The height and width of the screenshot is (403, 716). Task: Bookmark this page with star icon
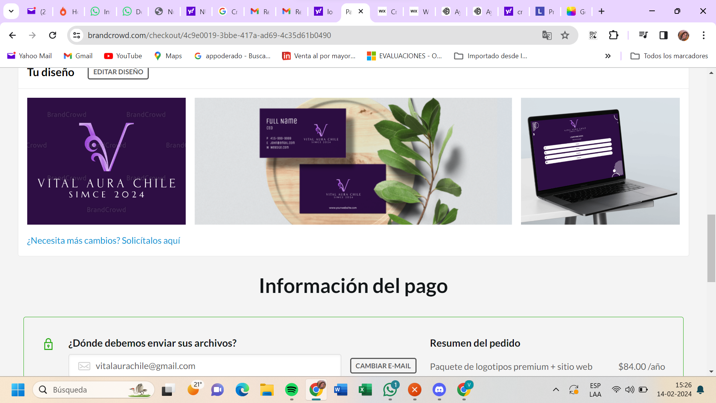pos(565,35)
